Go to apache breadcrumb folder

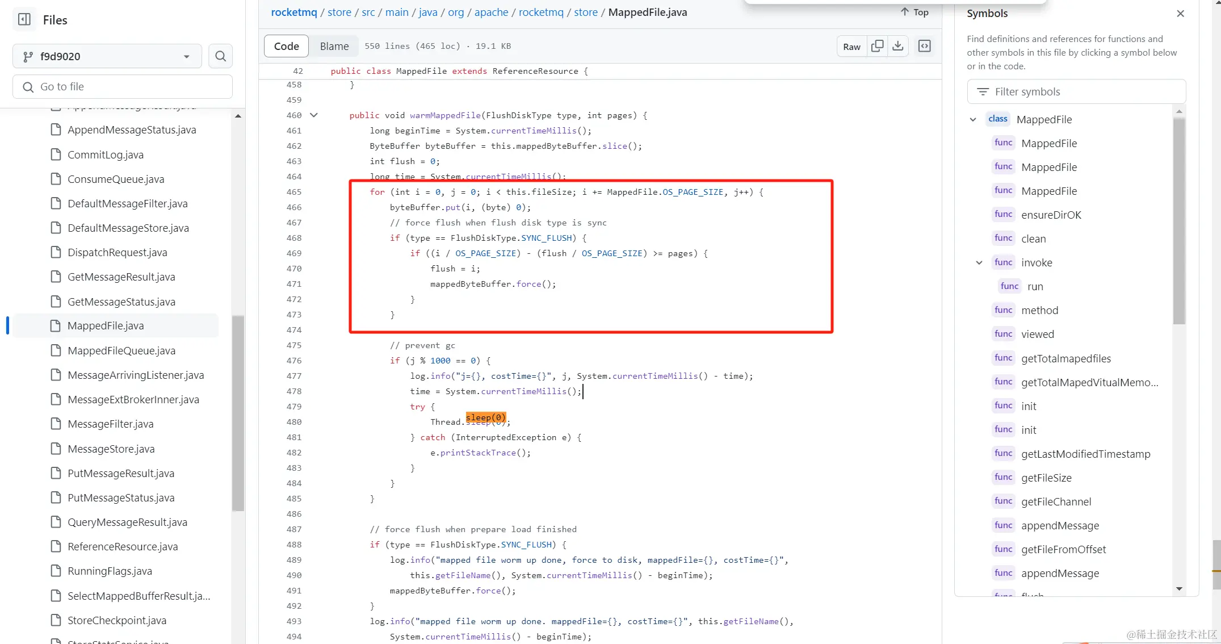click(492, 12)
